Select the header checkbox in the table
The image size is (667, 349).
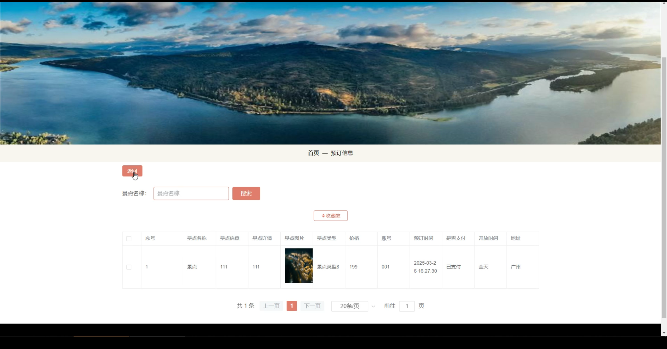tap(129, 238)
